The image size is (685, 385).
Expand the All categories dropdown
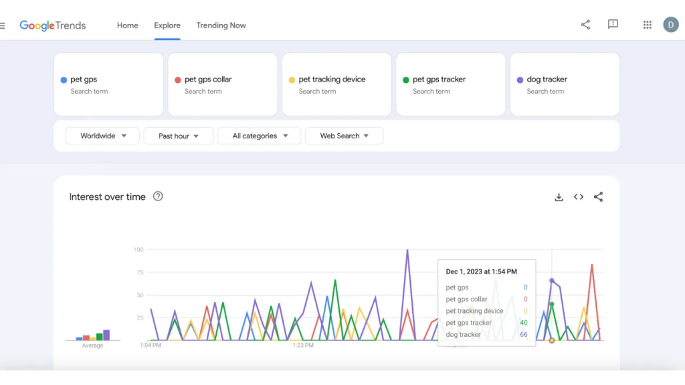coord(259,136)
